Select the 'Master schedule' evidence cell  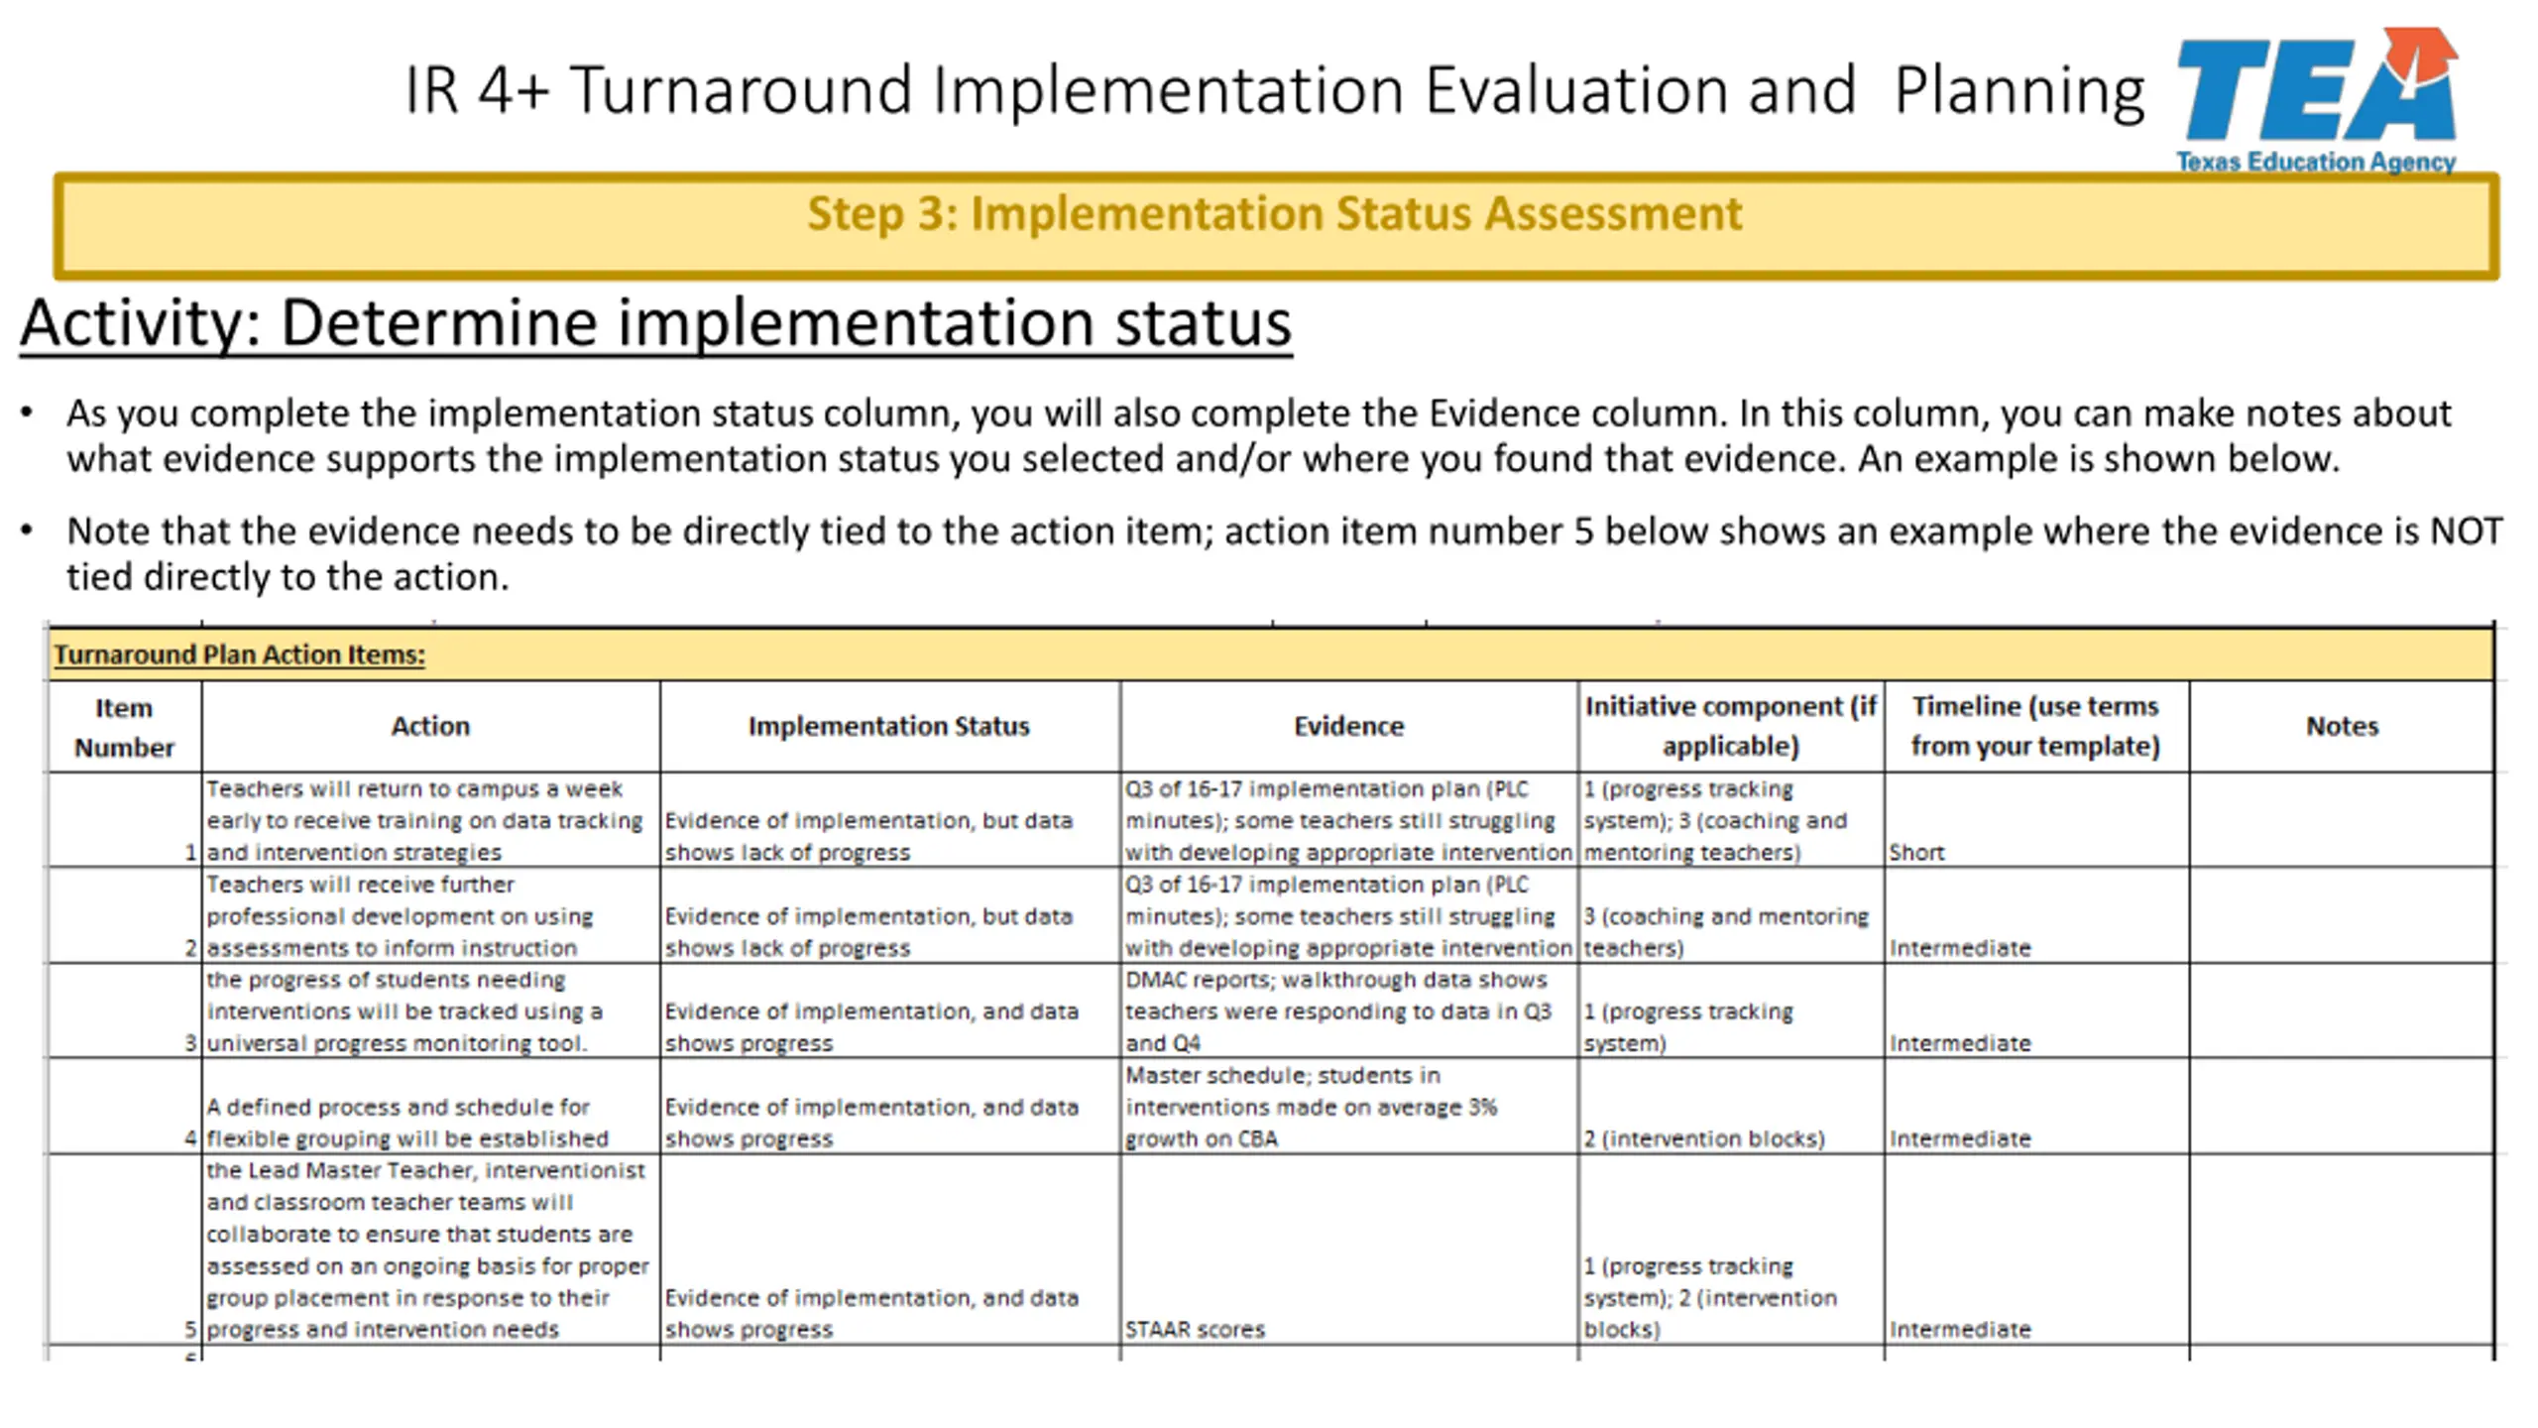pyautogui.click(x=1348, y=1106)
